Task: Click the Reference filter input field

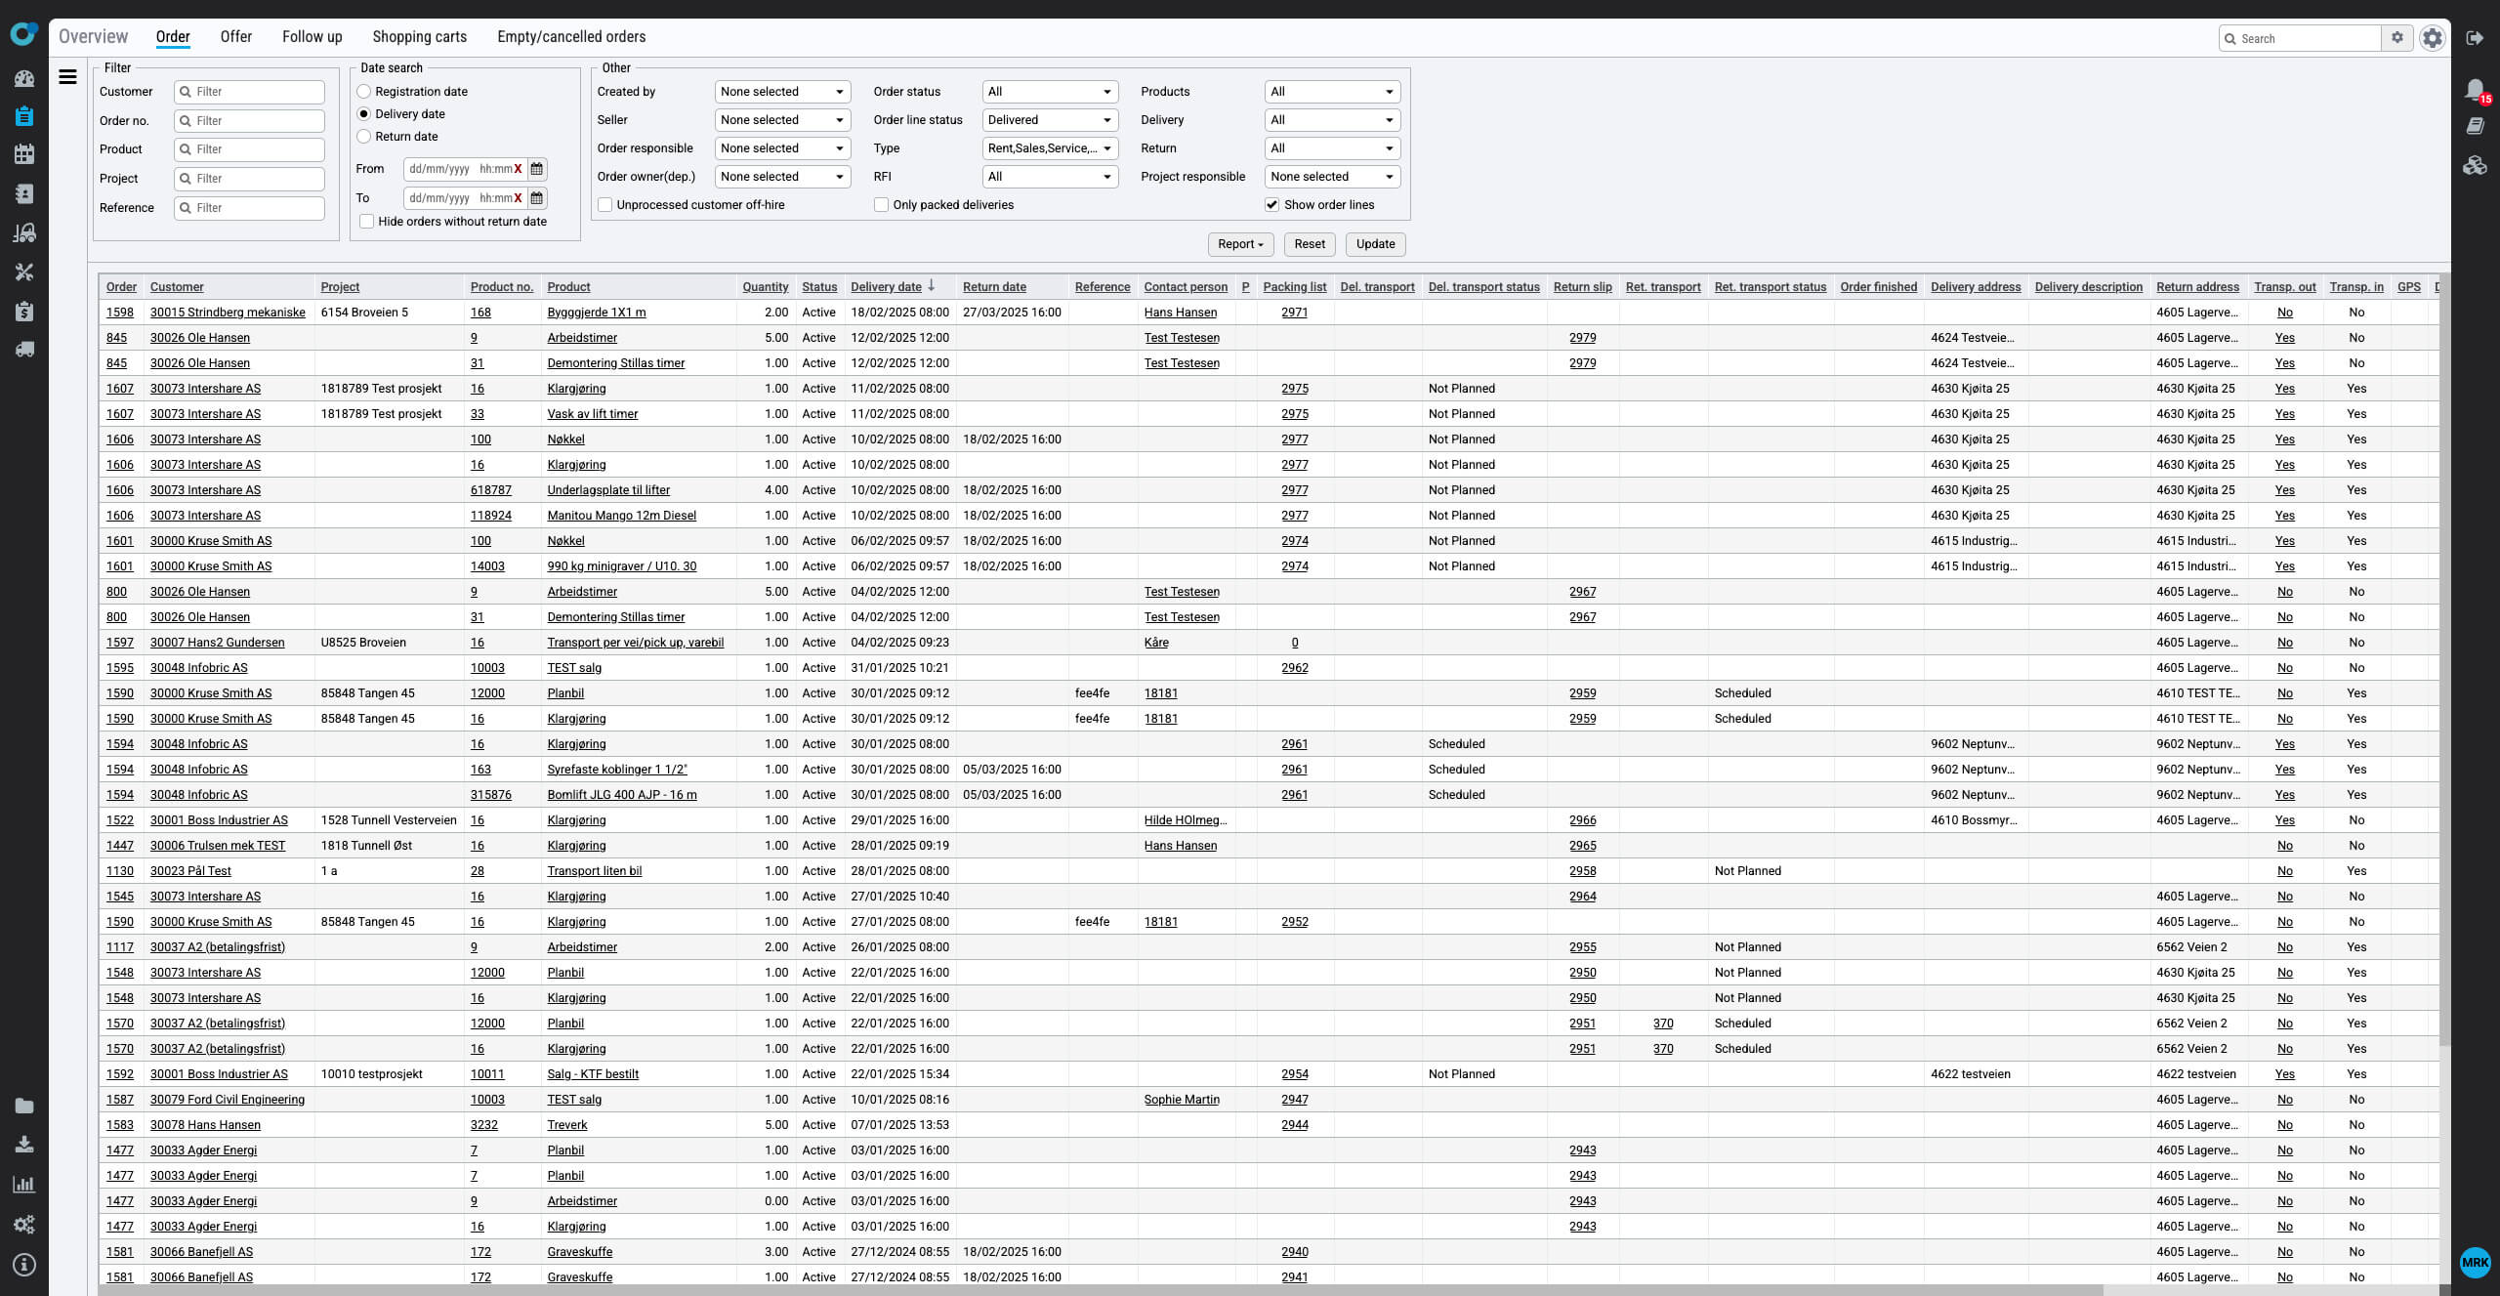Action: (249, 208)
